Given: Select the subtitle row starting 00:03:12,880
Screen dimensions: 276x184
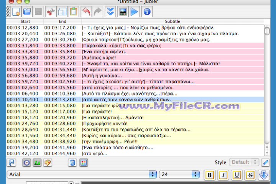Looking at the screenshot, I should point(135,28).
